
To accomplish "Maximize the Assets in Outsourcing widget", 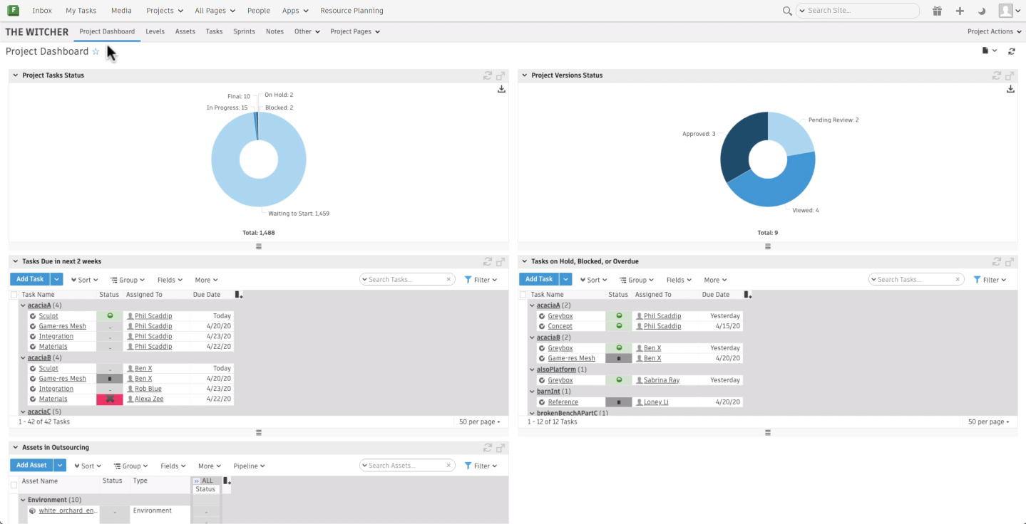I will tap(501, 448).
